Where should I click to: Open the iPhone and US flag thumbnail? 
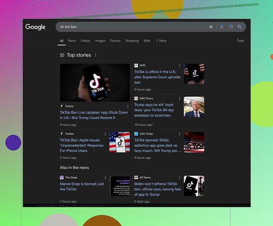tap(119, 142)
